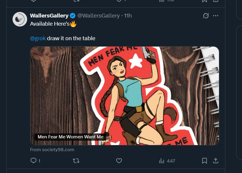Click the 'draw it on the table' text
Screen dimensions: 242x173
tap(71, 38)
